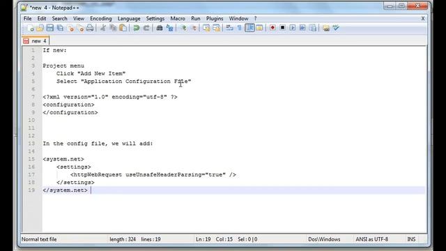Click the xml version declaration line
The image size is (446, 251).
click(110, 97)
